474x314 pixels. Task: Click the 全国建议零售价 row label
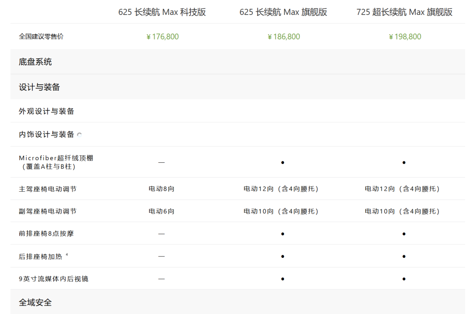tap(41, 37)
